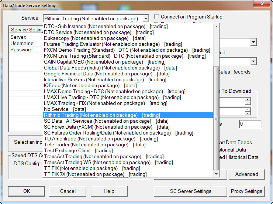The width and height of the screenshot is (273, 204).
Task: Open Advanced settings button
Action: pos(246,174)
